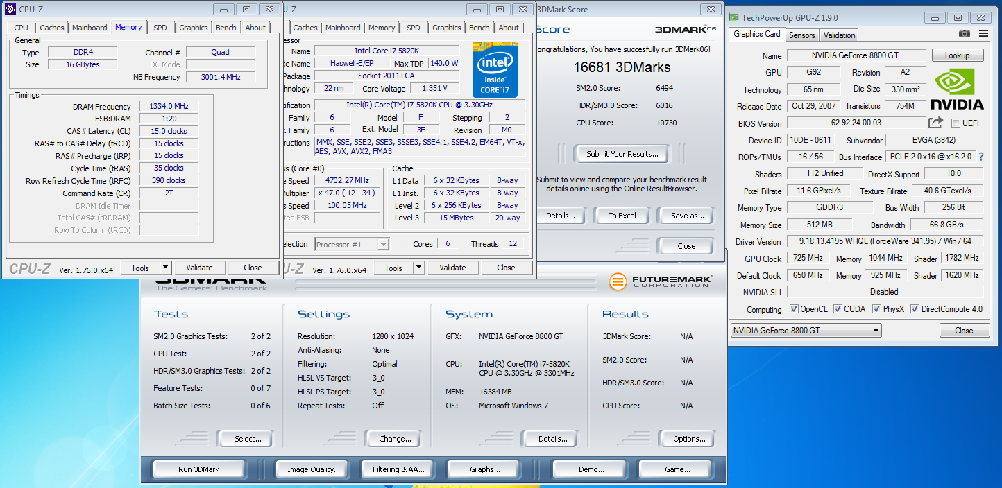Viewport: 1002px width, 488px height.
Task: Click Validate in Memory CPU-Z window
Action: [x=199, y=268]
